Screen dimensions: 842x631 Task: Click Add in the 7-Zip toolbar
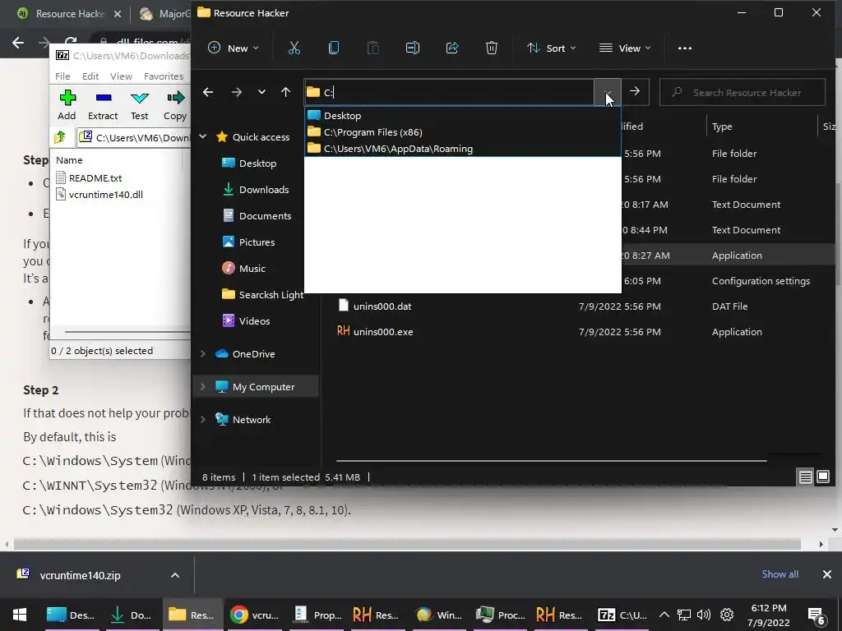coord(67,104)
